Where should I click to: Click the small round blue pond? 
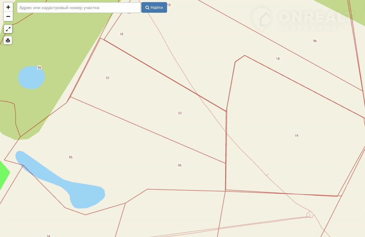(x=31, y=77)
